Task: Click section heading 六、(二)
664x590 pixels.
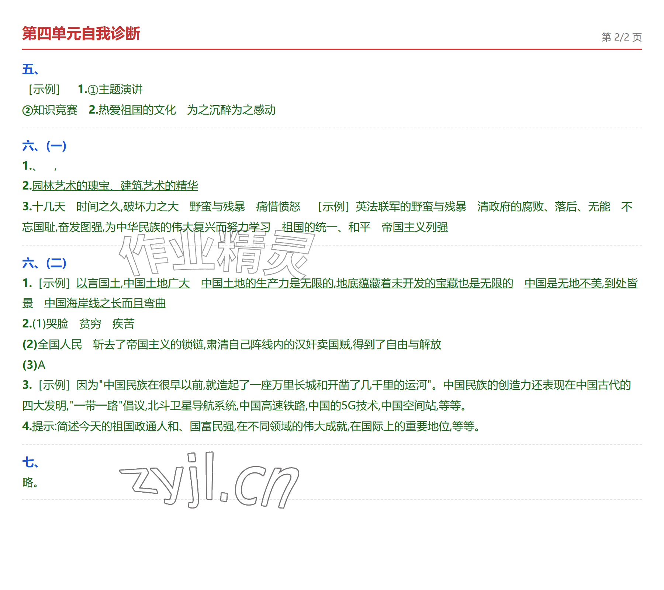Action: point(44,263)
